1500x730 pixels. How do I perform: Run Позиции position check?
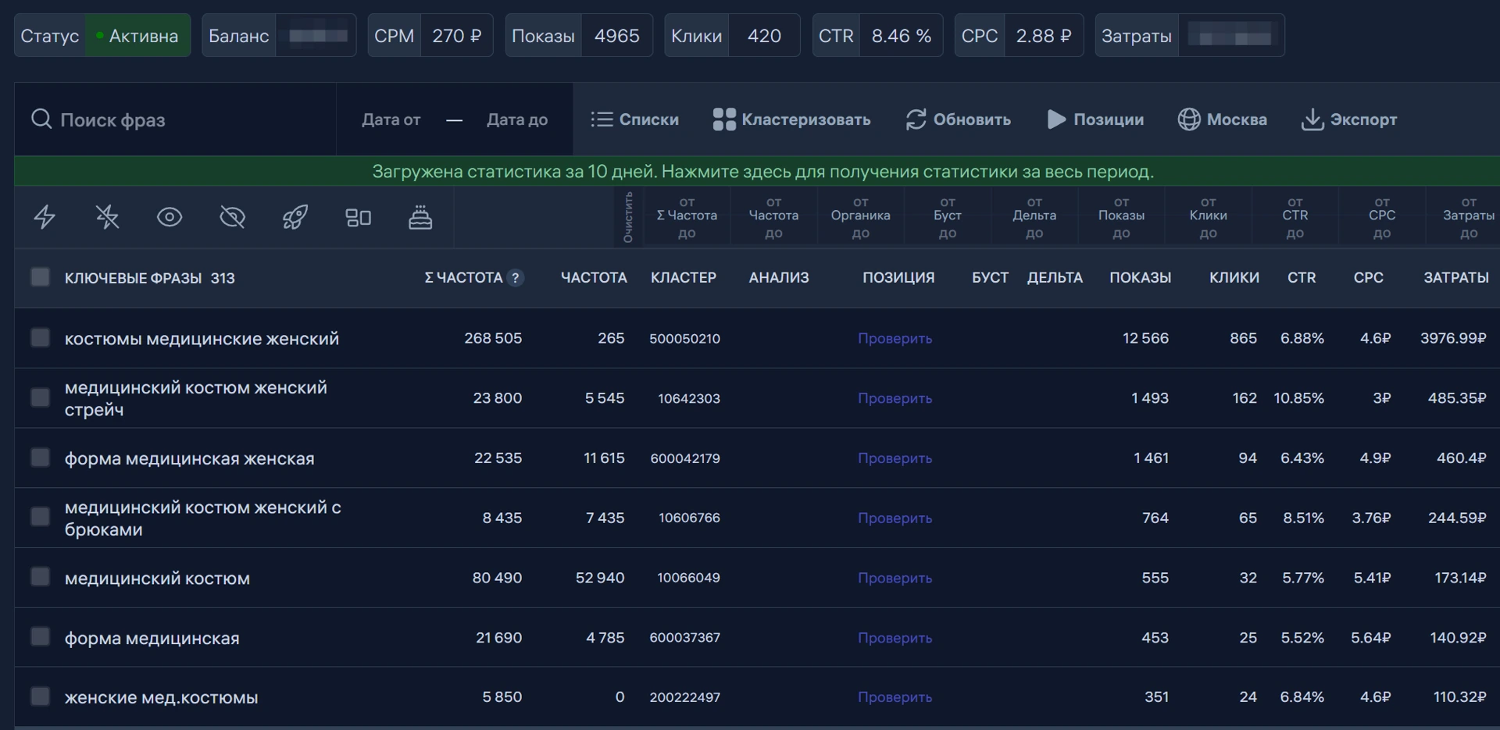[x=1095, y=119]
